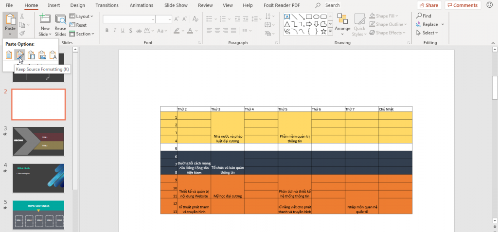
Task: Select the Oval shape
Action: point(316,17)
